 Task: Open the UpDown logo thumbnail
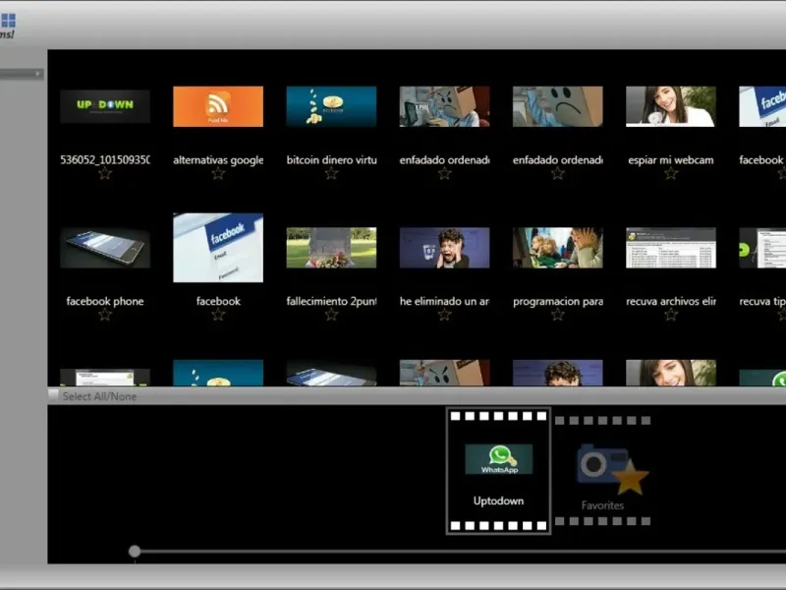pyautogui.click(x=105, y=106)
